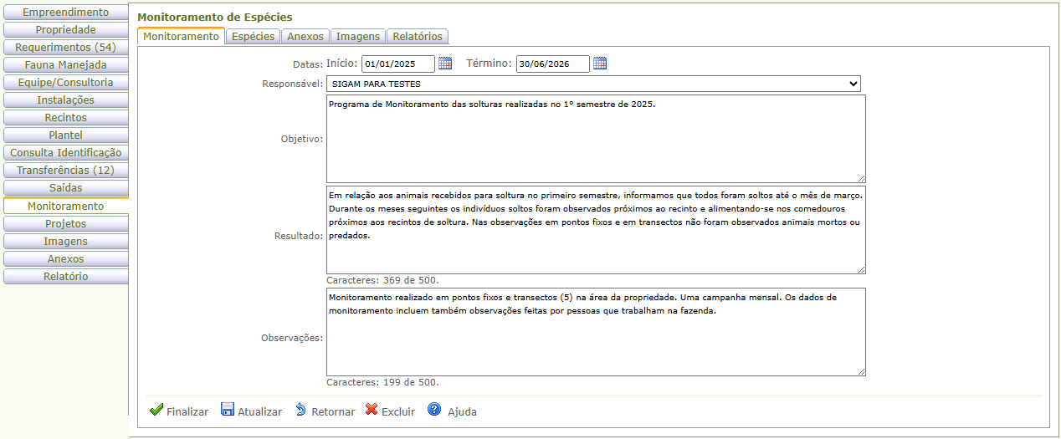Switch to the Espécies tab
Screen dimensions: 1061x439
pyautogui.click(x=253, y=36)
